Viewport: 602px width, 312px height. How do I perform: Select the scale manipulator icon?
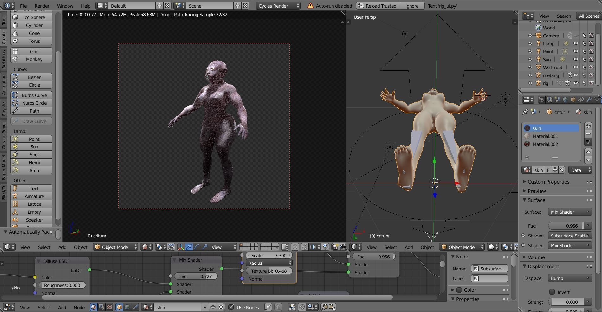tap(205, 247)
